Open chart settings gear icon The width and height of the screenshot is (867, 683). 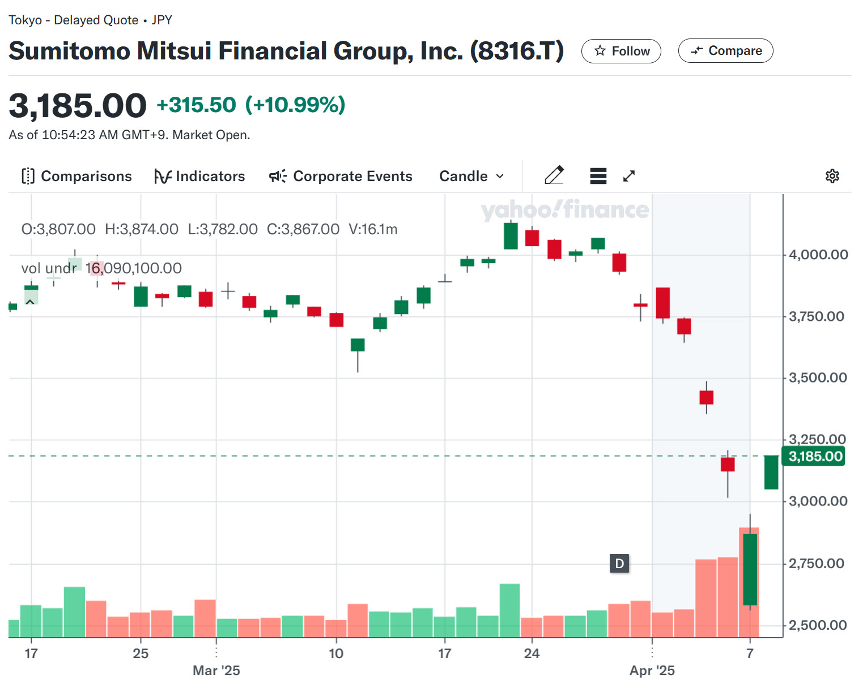tap(832, 176)
